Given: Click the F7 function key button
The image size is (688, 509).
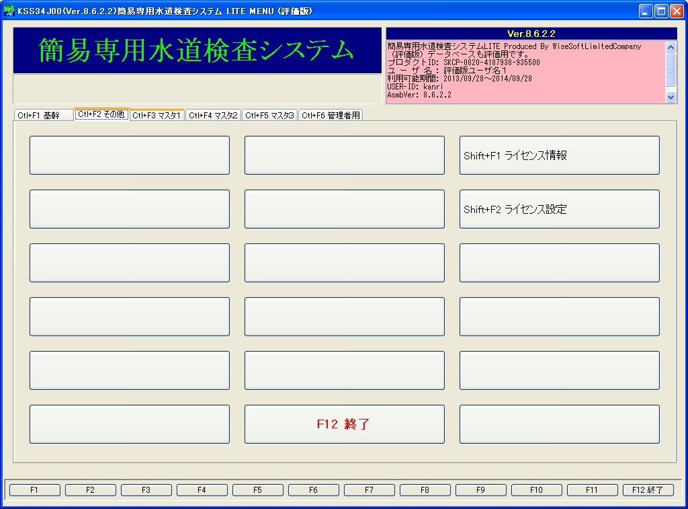Looking at the screenshot, I should (x=369, y=490).
